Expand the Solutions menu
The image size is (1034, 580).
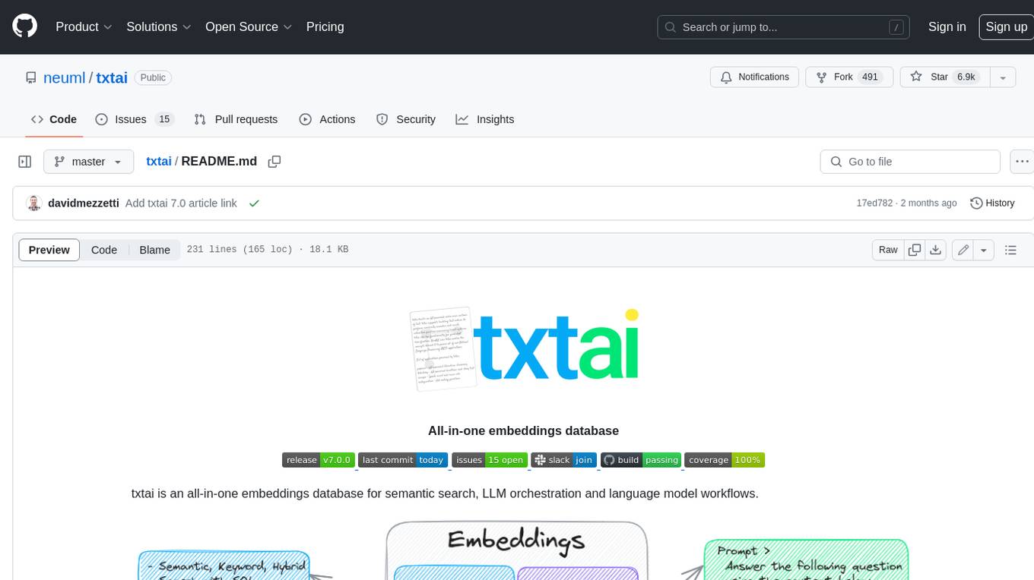[158, 27]
